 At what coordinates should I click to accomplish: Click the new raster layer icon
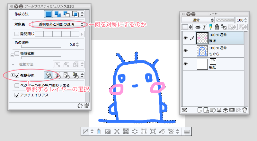pyautogui.click(x=199, y=110)
